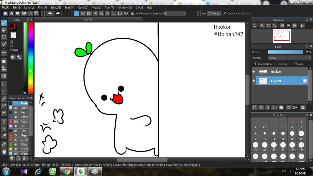The height and width of the screenshot is (176, 313).
Task: Enable the layer Lock checkbox
Action: tap(296, 64)
